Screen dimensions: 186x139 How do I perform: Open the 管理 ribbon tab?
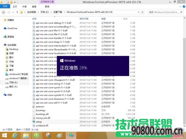(x=47, y=6)
